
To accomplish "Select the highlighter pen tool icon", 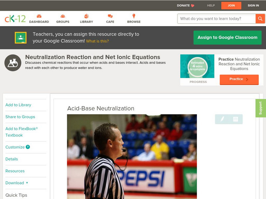I will point(222,119).
